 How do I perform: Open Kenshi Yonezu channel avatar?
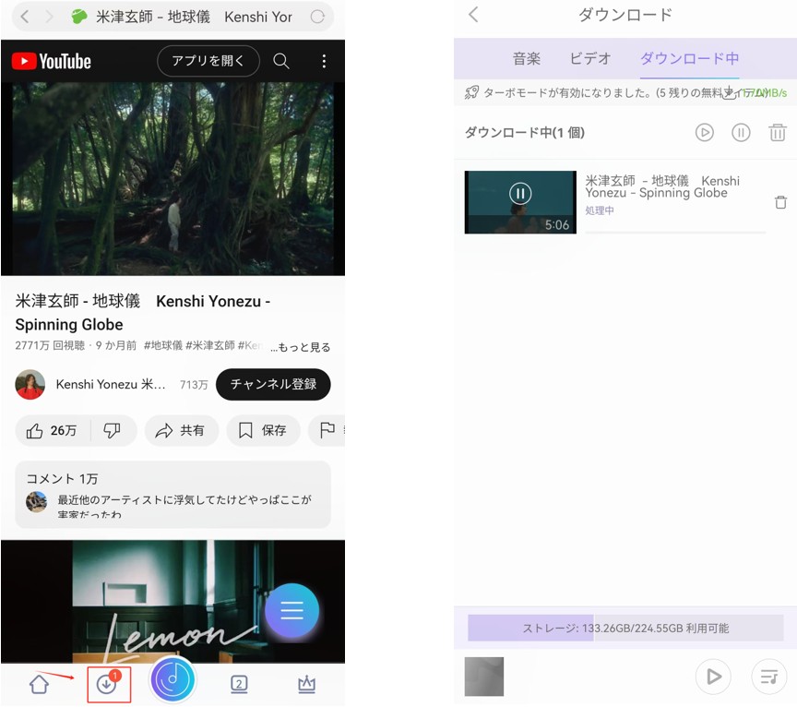[30, 385]
